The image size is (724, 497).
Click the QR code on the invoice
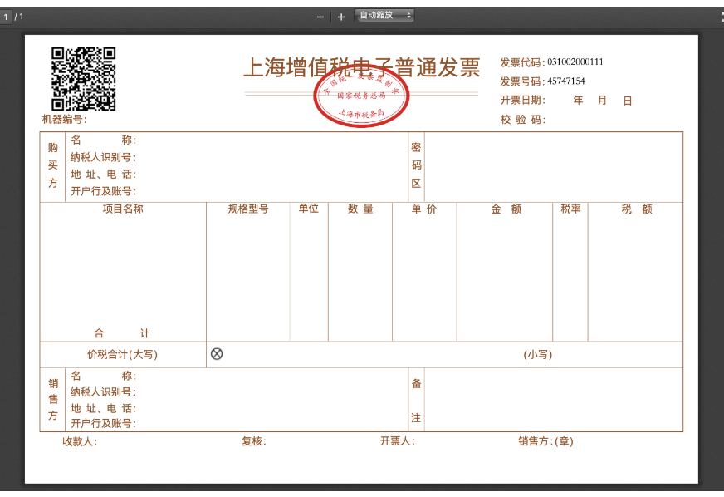tap(84, 79)
